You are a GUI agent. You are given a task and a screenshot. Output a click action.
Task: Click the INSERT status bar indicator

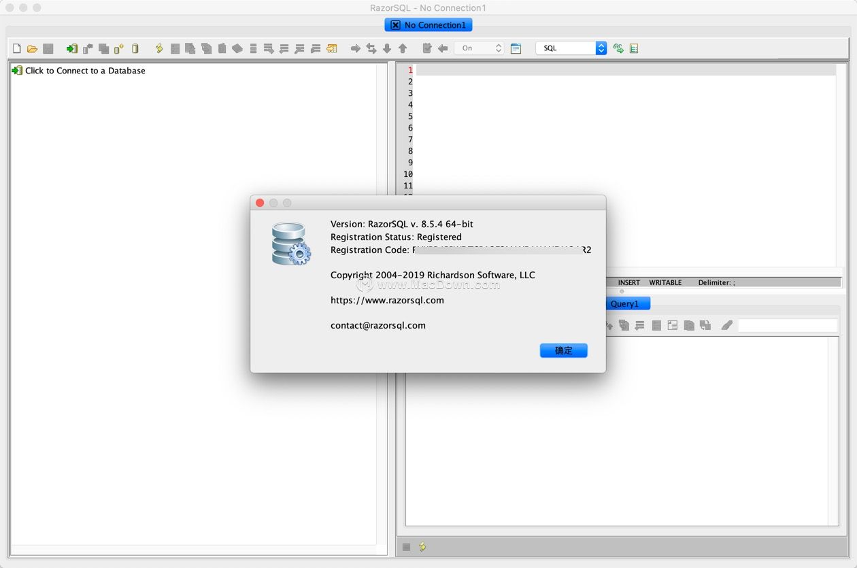(x=629, y=282)
